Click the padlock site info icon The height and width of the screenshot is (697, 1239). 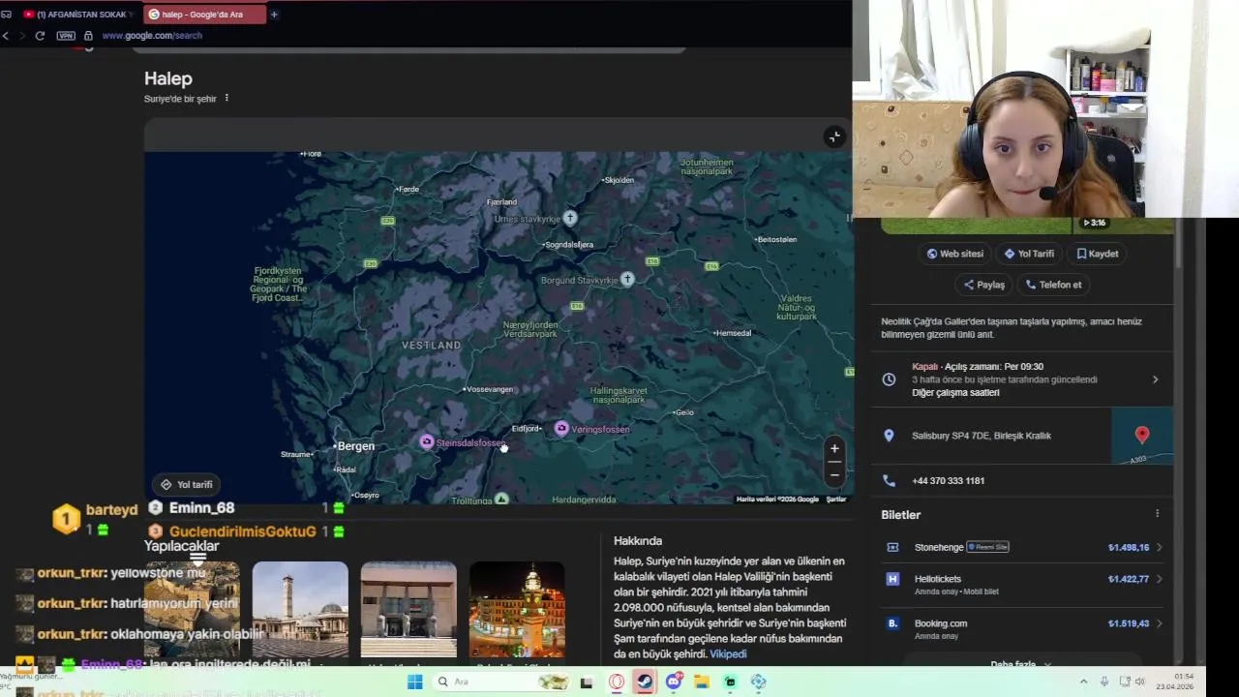[x=88, y=36]
